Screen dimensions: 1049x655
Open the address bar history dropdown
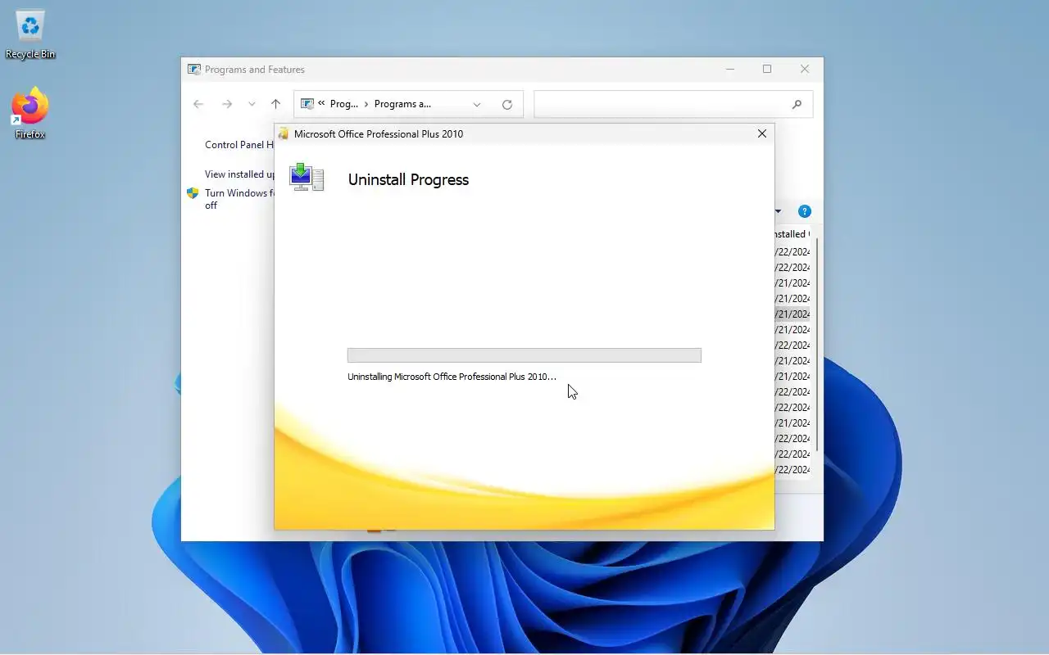(x=477, y=105)
